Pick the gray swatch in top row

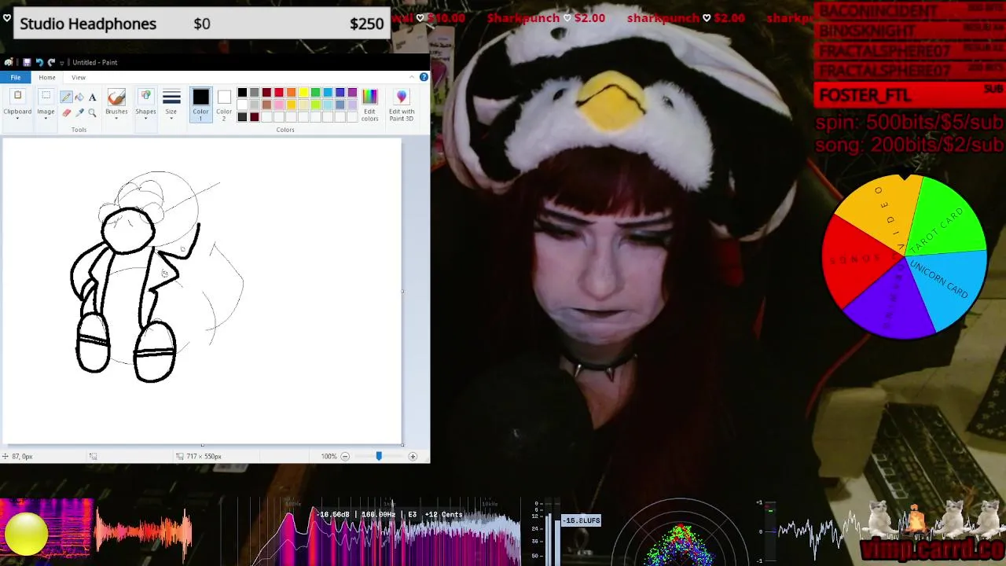click(x=254, y=93)
